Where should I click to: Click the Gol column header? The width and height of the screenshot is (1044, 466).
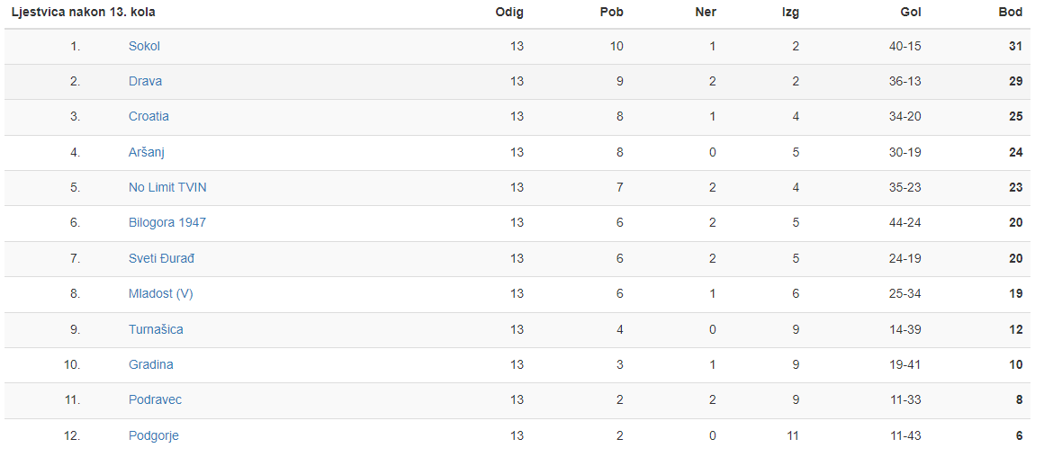click(x=910, y=13)
